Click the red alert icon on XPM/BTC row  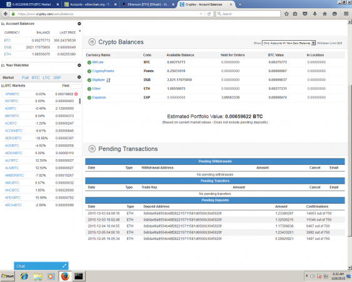pos(76,94)
